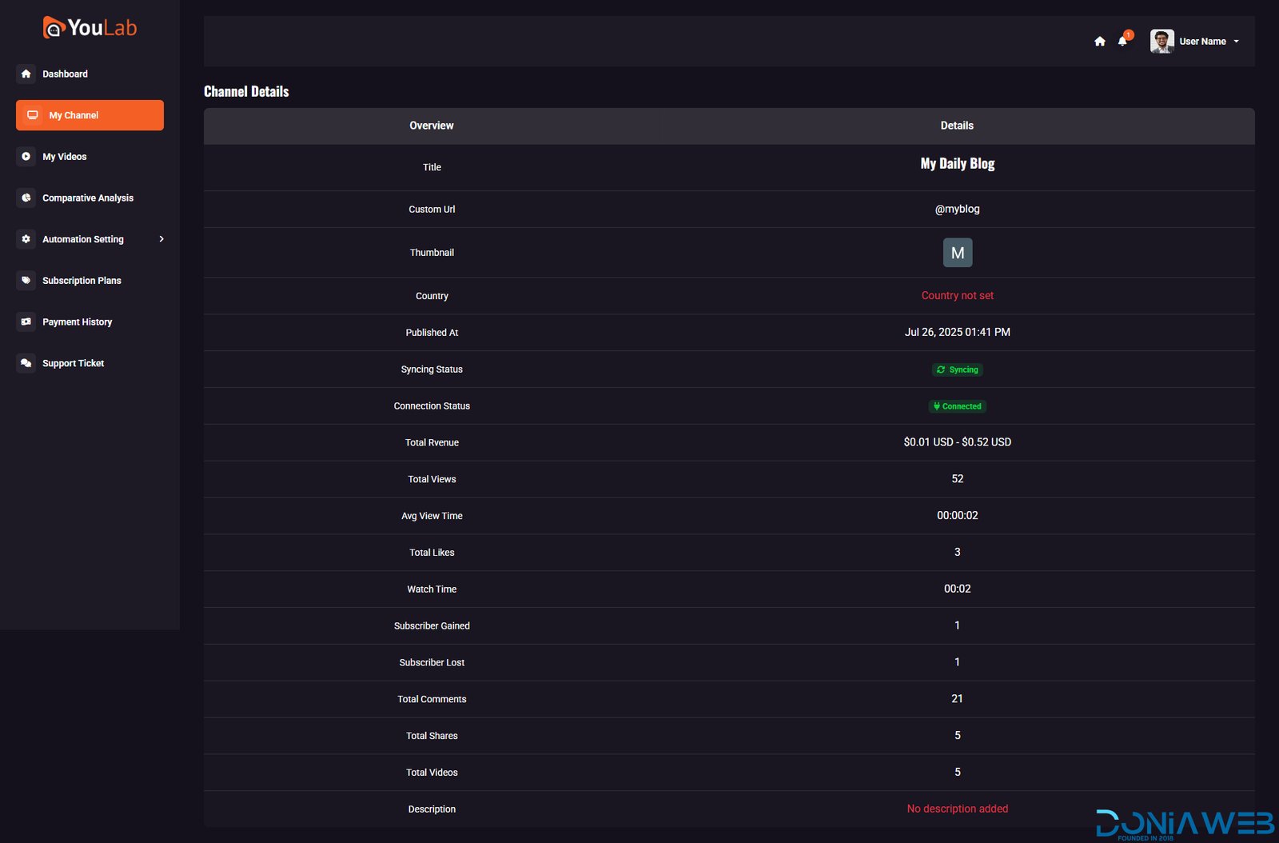
Task: Click the Support Ticket chat icon
Action: click(26, 363)
